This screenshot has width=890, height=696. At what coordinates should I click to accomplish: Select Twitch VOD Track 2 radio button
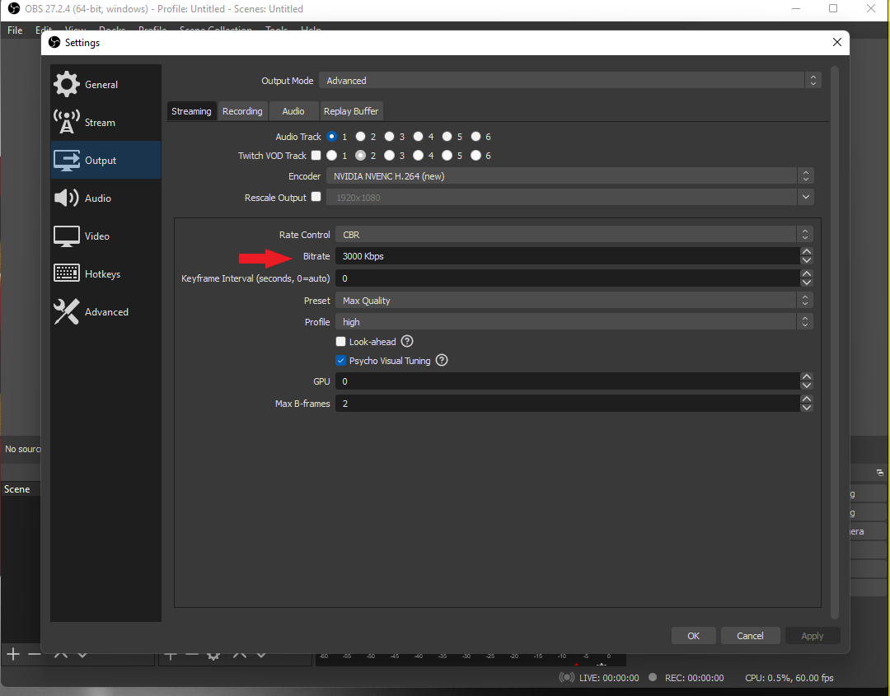pyautogui.click(x=360, y=155)
